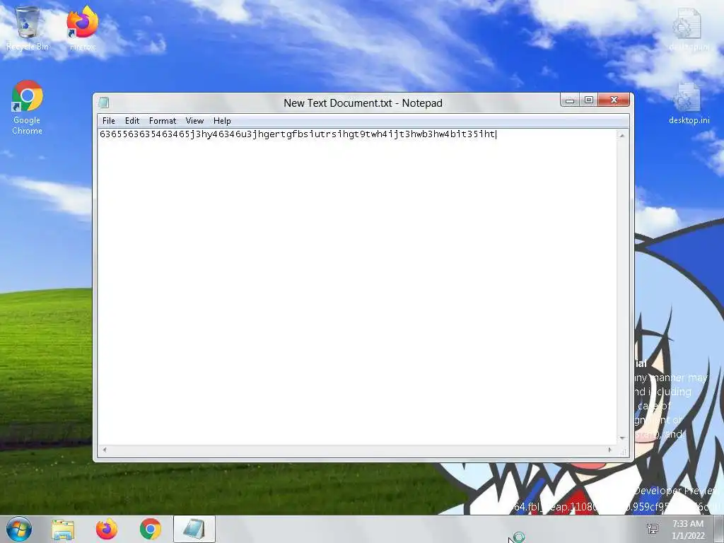The height and width of the screenshot is (543, 724).
Task: Click the Notepad icon in the title bar
Action: click(x=104, y=103)
